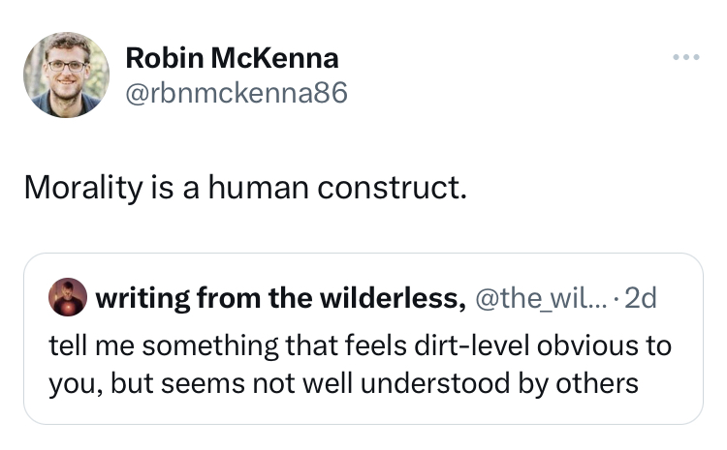
Task: Click the "writing from the wilderless," author name
Action: (278, 298)
